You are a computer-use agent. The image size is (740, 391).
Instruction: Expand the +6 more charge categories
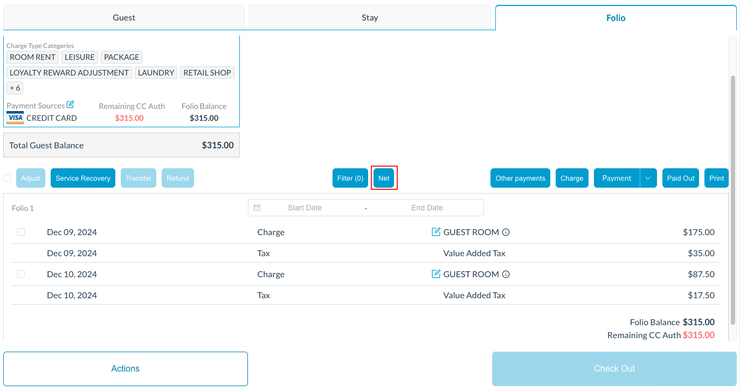pyautogui.click(x=15, y=88)
